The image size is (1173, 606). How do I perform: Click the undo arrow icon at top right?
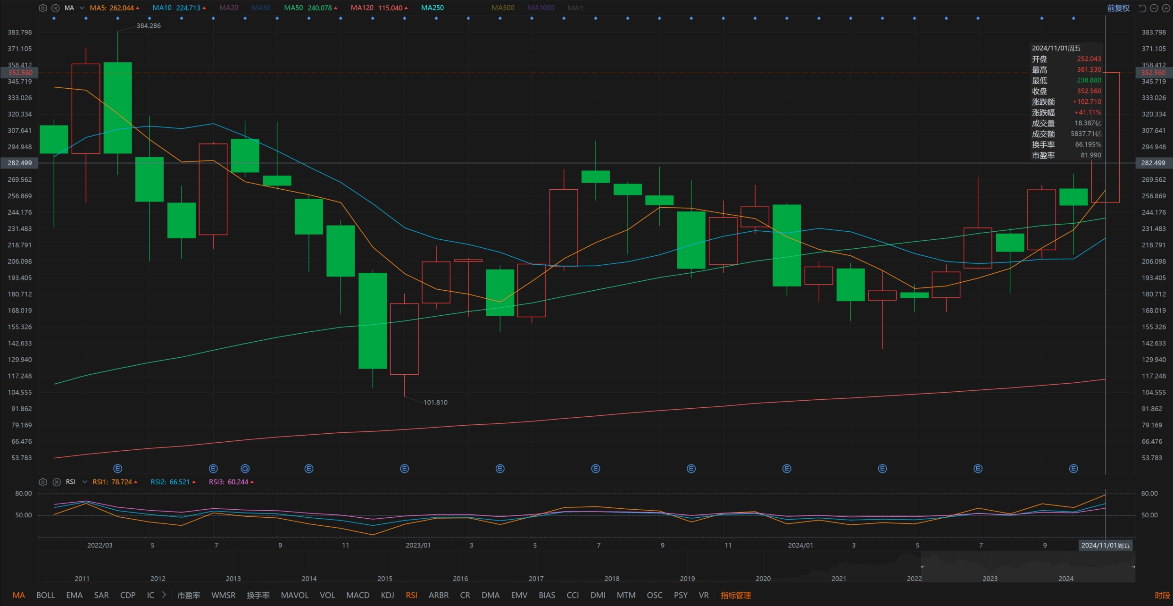(1142, 8)
